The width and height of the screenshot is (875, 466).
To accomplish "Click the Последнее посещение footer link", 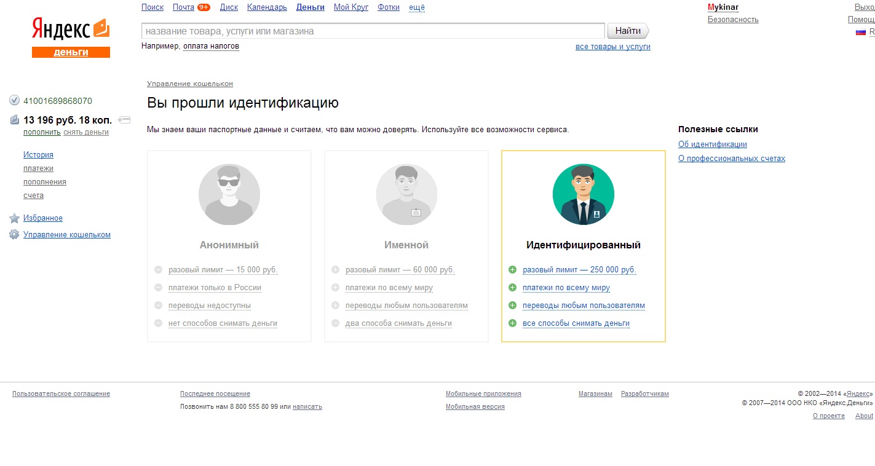I will (215, 394).
